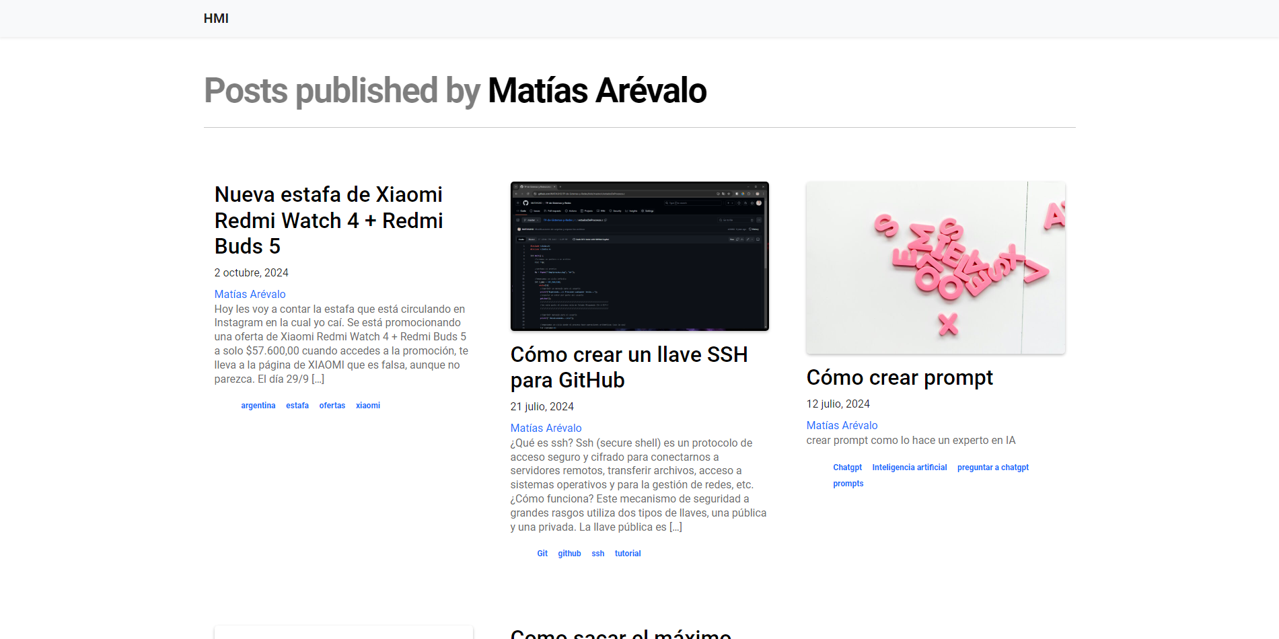1279x639 pixels.
Task: Click the excerpt starting '¿Qué es ssh?'
Action: click(x=638, y=485)
